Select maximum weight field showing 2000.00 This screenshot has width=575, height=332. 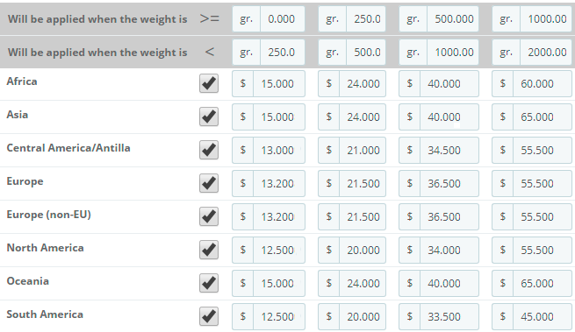click(x=546, y=53)
